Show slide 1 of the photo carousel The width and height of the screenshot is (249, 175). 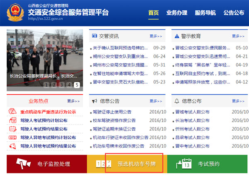click(x=46, y=85)
